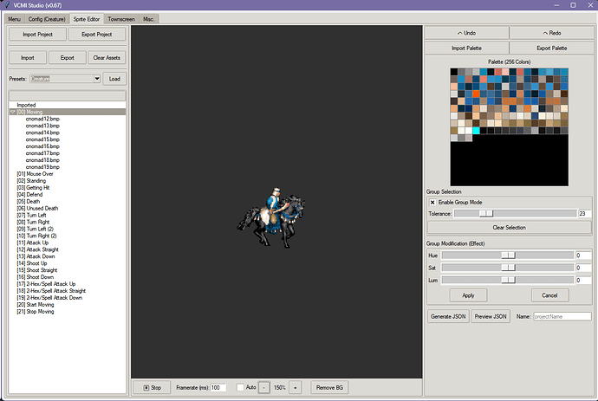Select the cnomad14.bmp frame
The height and width of the screenshot is (401, 598).
pos(42,133)
